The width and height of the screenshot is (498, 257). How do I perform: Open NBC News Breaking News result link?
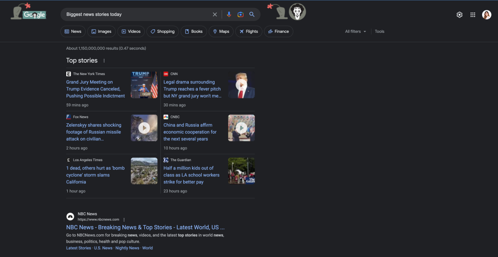pos(145,227)
